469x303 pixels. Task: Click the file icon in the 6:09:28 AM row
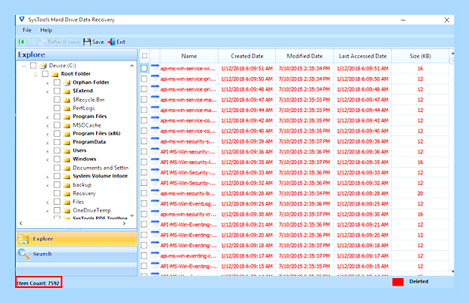pos(155,193)
